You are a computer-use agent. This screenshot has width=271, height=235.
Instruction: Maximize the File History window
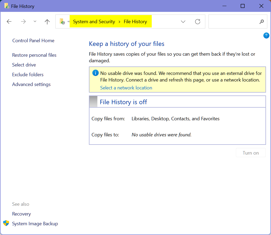click(x=243, y=6)
